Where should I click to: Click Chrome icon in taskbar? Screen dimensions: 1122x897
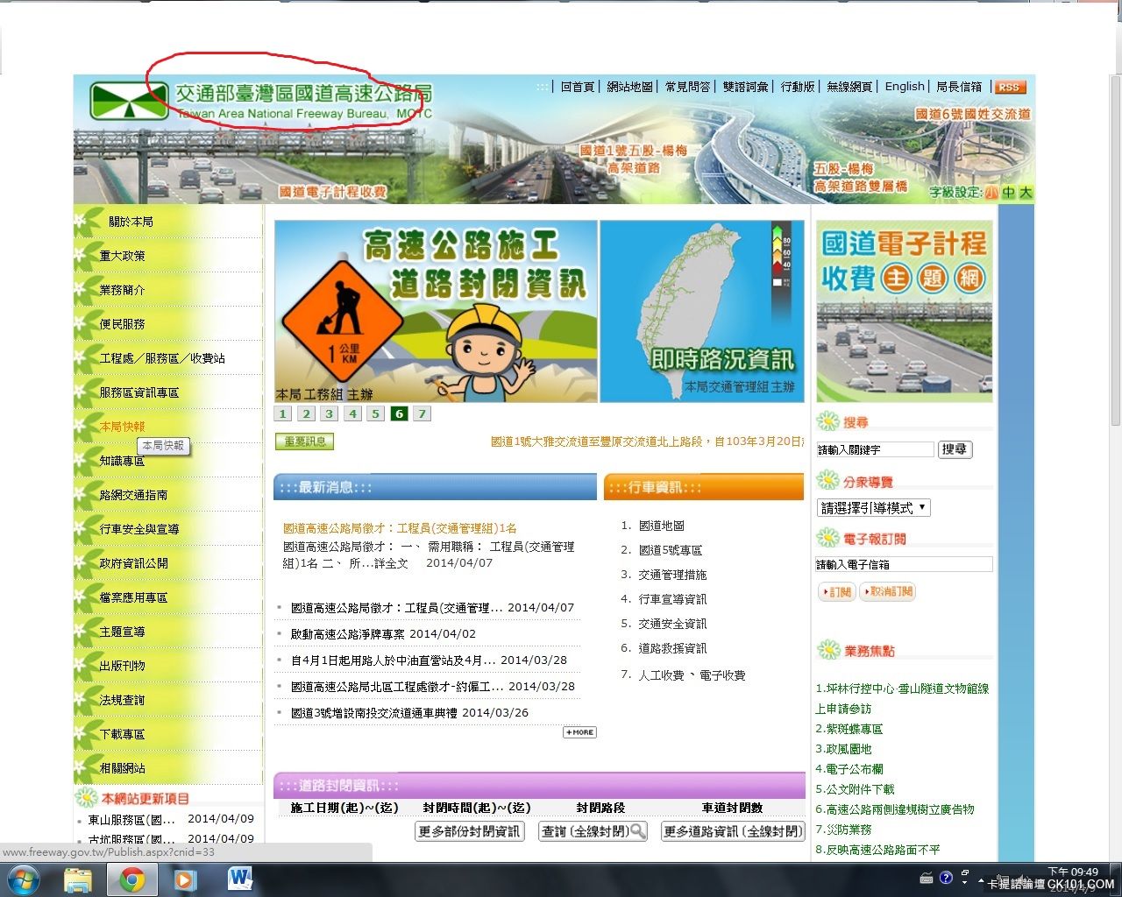point(131,879)
